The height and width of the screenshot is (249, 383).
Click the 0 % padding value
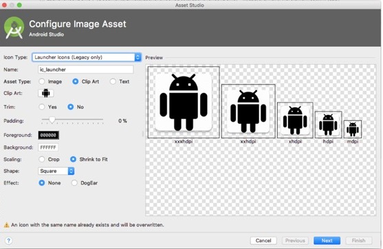[x=122, y=120]
